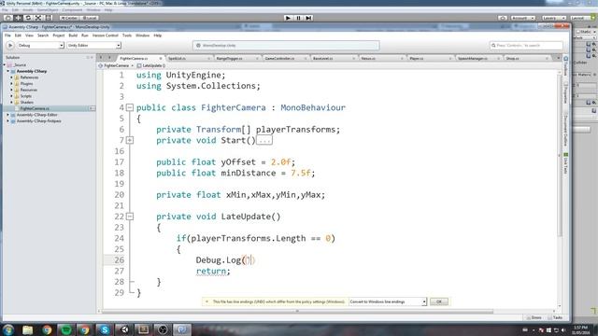Screen dimensions: 598x336
Task: Click OK on line endings notice
Action: coord(439,301)
